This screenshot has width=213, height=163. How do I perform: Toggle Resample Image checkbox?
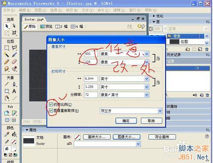51,111
